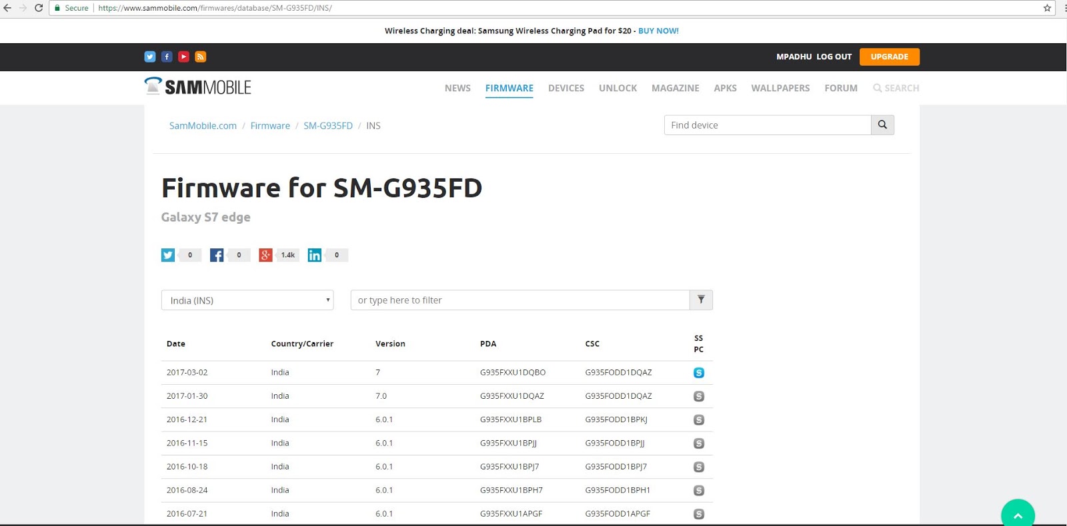Image resolution: width=1067 pixels, height=526 pixels.
Task: Click the Date column header
Action: (176, 344)
